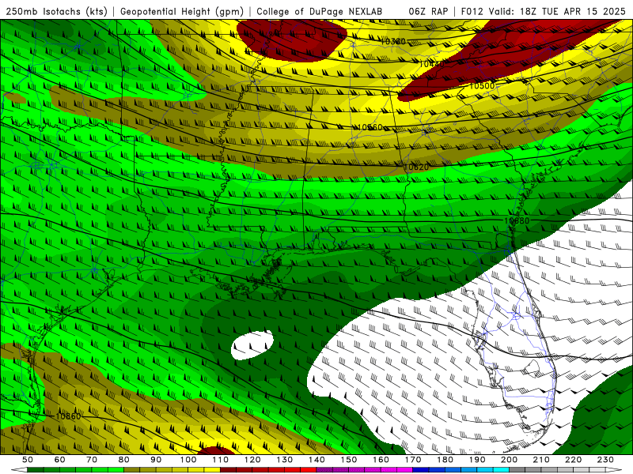The image size is (633, 474).
Task: Click the 50 value on the color scale
Action: 28,460
